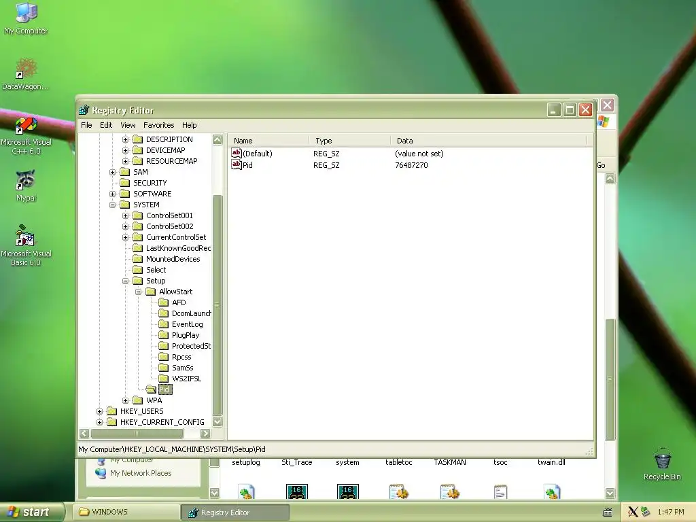Launch Microsoft Visual Basic 6.0 shortcut
The width and height of the screenshot is (696, 522).
pyautogui.click(x=25, y=236)
